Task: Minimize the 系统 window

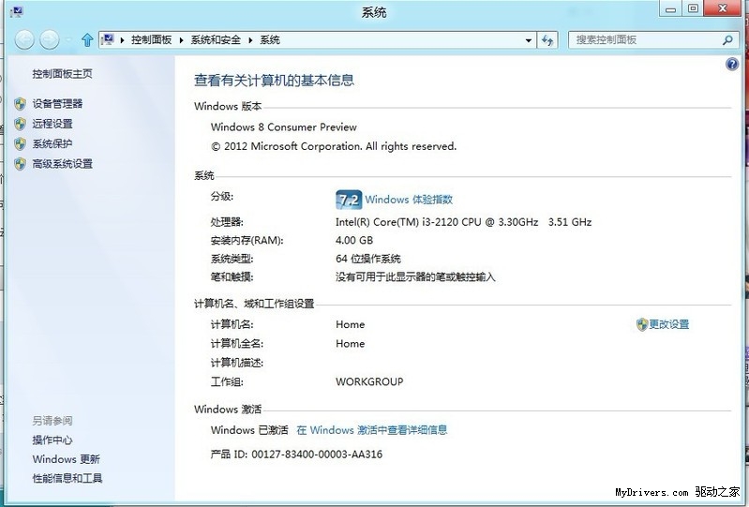Action: tap(670, 9)
